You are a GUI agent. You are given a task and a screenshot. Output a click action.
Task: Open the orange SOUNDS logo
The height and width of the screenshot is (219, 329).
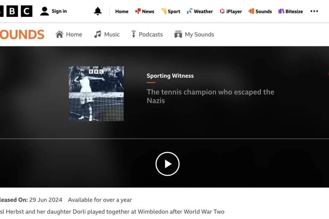coord(22,35)
